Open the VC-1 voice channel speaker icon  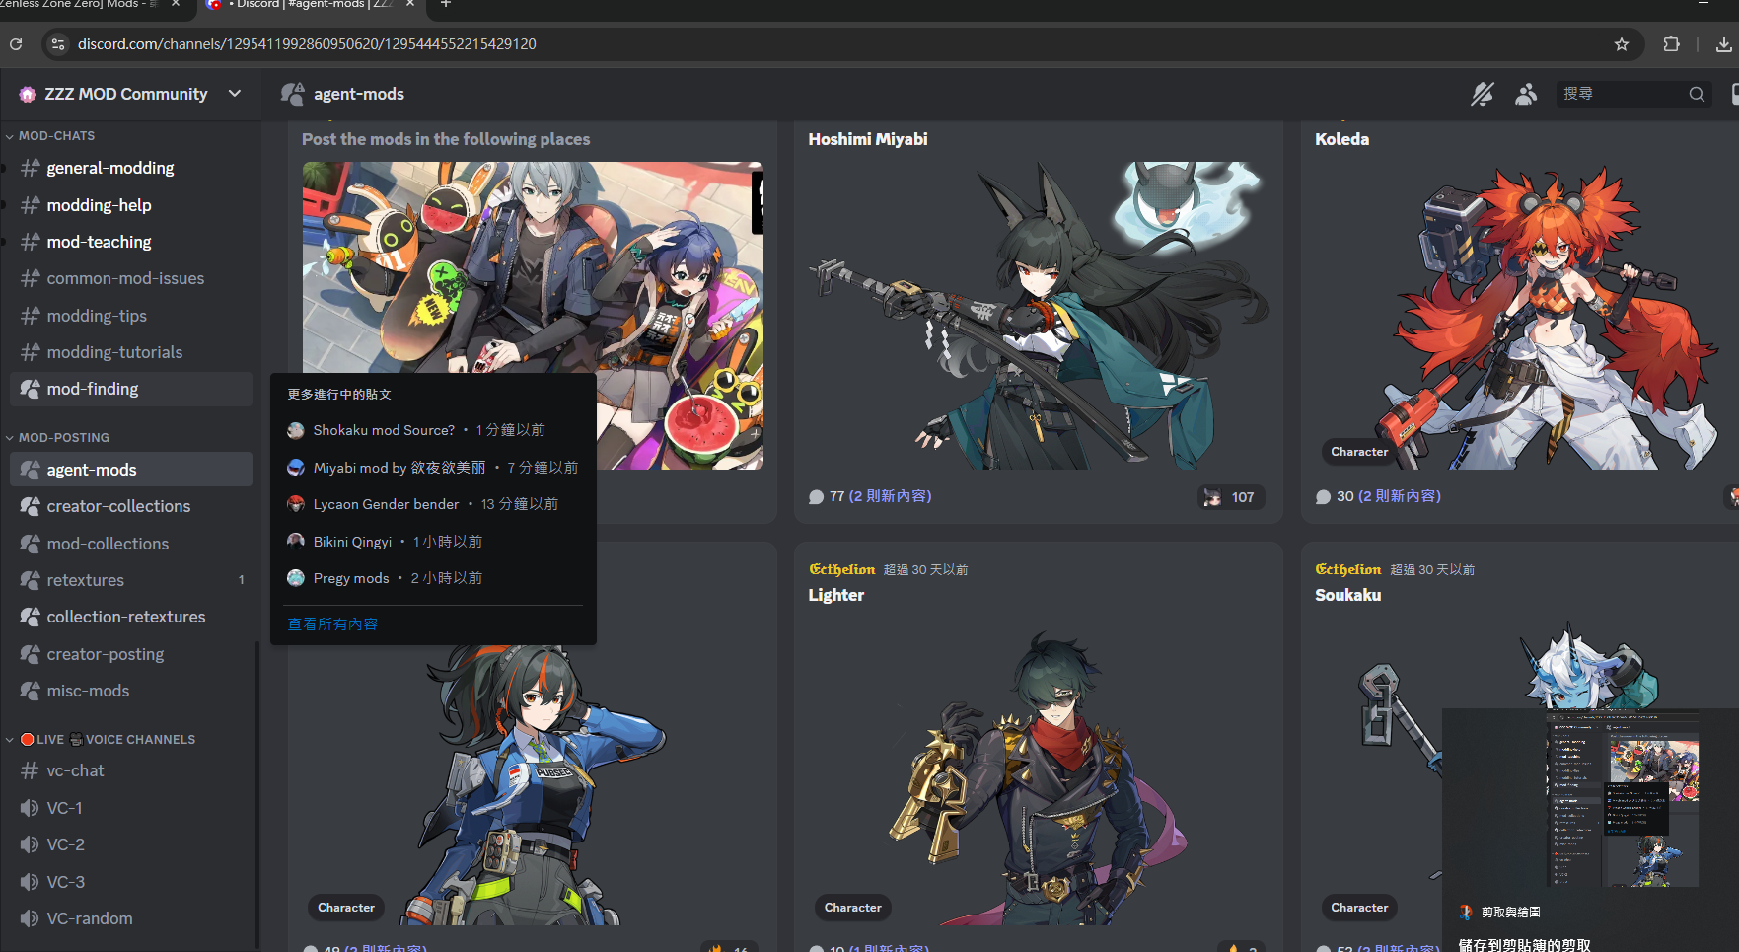[x=31, y=808]
